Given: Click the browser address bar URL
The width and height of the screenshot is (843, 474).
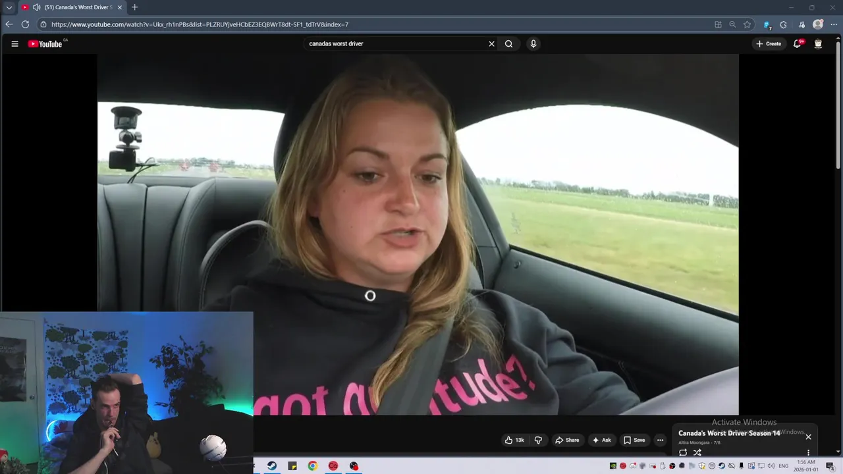Looking at the screenshot, I should click(200, 24).
